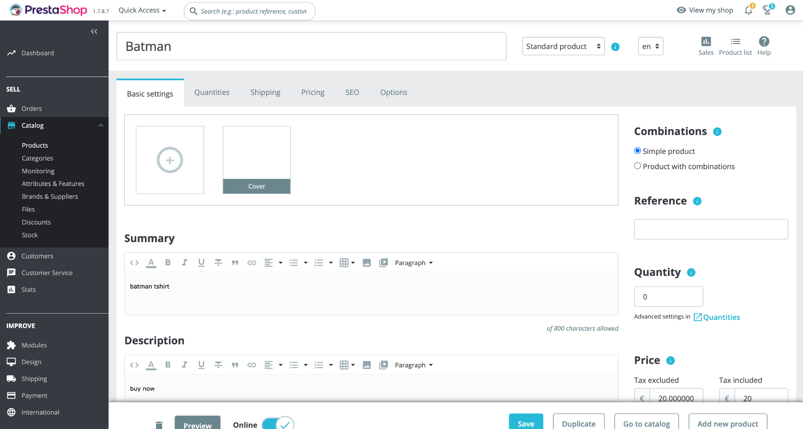Expand the Quick Access menu
Image resolution: width=803 pixels, height=429 pixels.
coord(142,10)
